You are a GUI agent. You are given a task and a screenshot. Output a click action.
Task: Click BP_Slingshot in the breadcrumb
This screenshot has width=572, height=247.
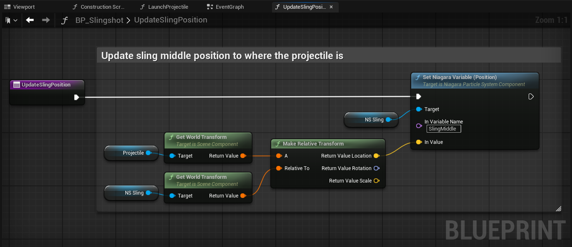coord(99,20)
